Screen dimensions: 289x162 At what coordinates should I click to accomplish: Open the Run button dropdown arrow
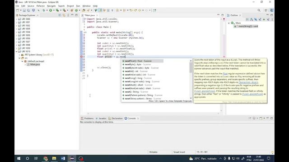coord(54,10)
